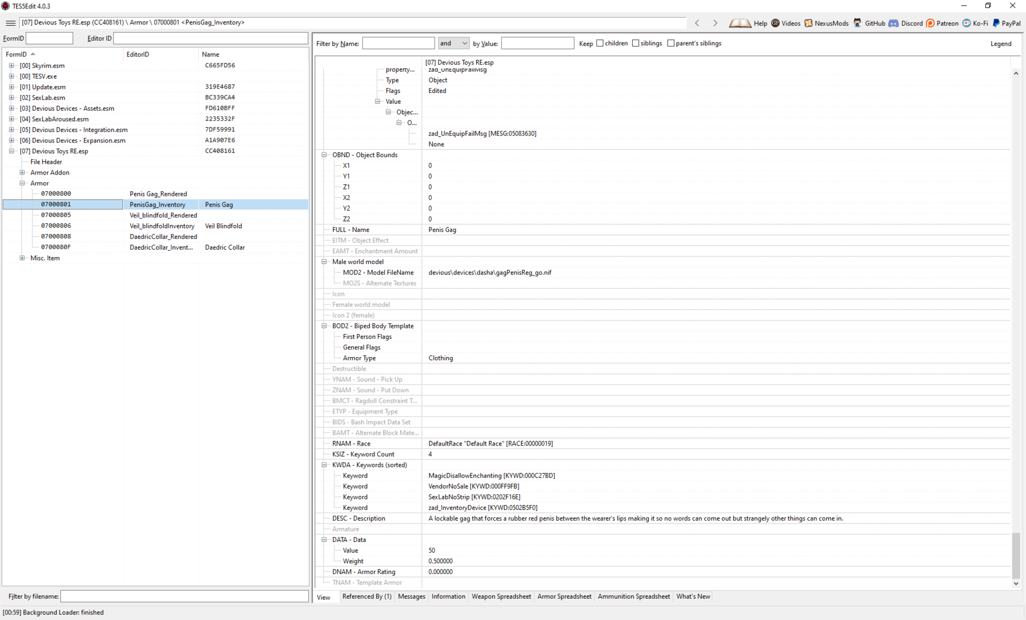Open the GitHub page
The height and width of the screenshot is (620, 1026).
tap(869, 23)
